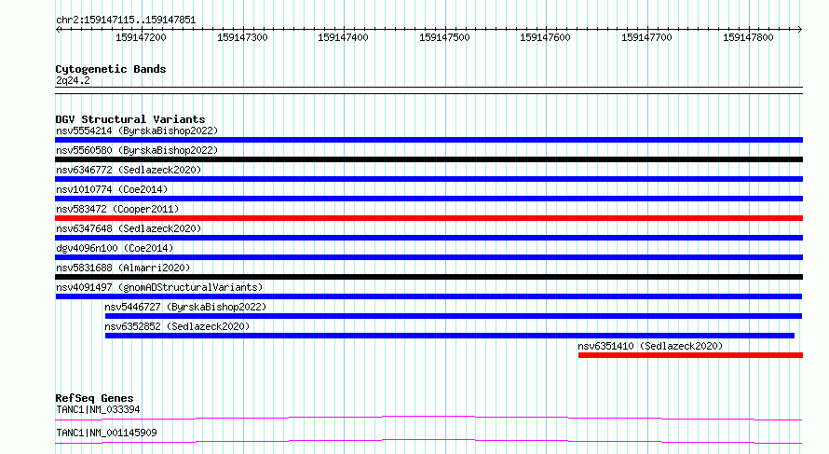Click the left arrow of the ruler
This screenshot has height=454, width=829.
click(x=58, y=29)
